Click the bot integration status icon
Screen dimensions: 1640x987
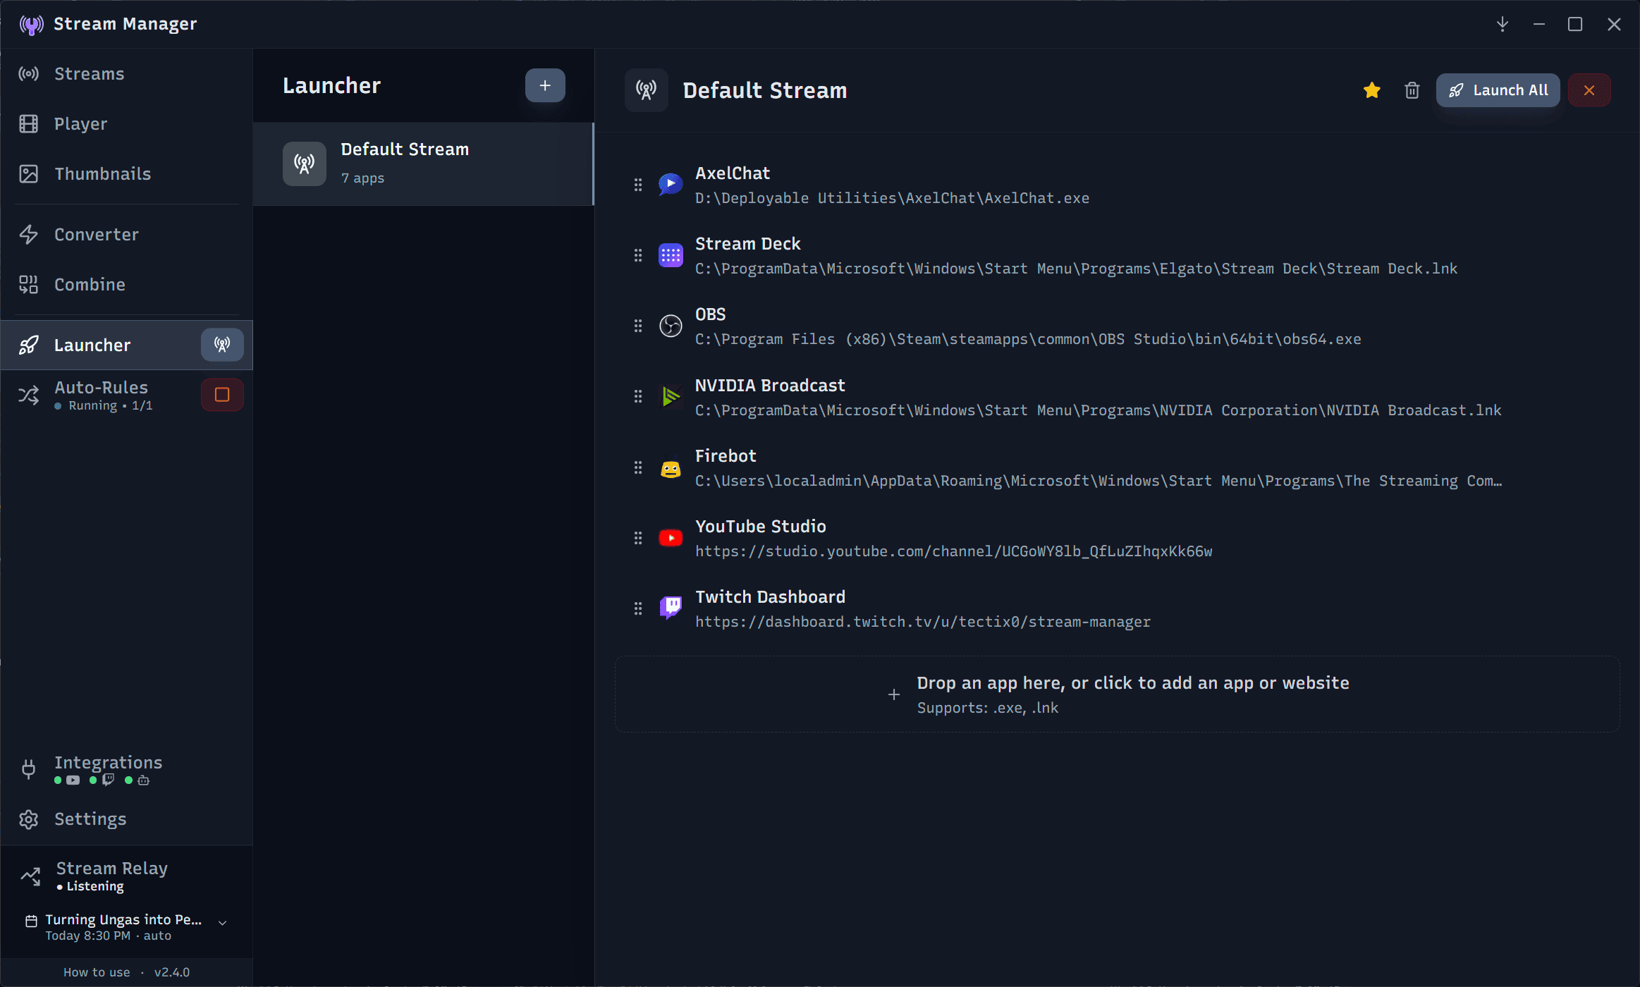(143, 780)
